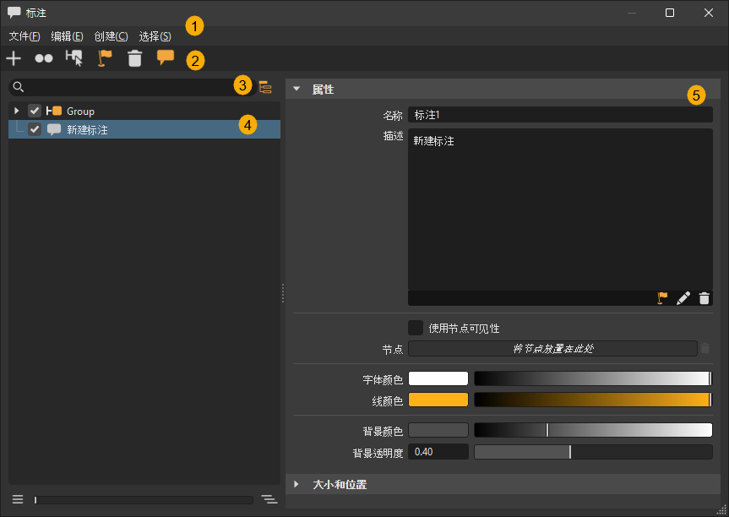The height and width of the screenshot is (517, 729).
Task: Click the pencil edit icon below description
Action: (683, 298)
